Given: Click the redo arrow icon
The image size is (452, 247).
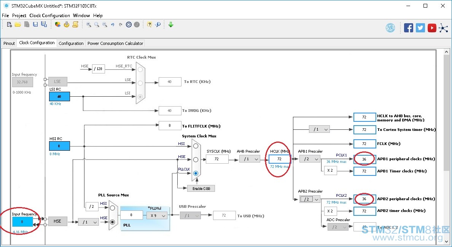Looking at the screenshot, I should coord(121,25).
